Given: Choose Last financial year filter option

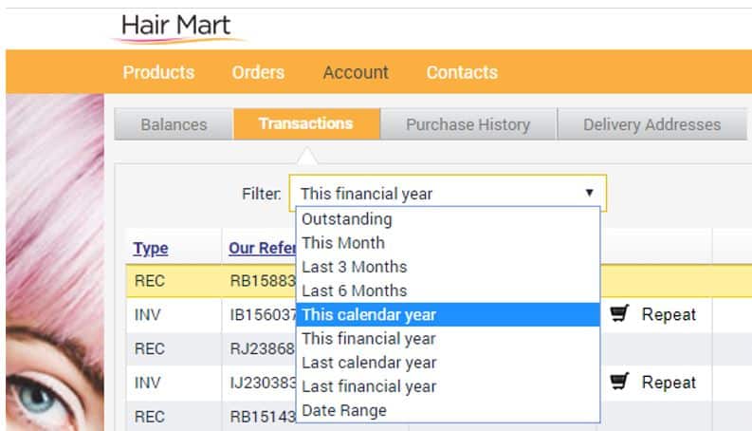Looking at the screenshot, I should (368, 386).
